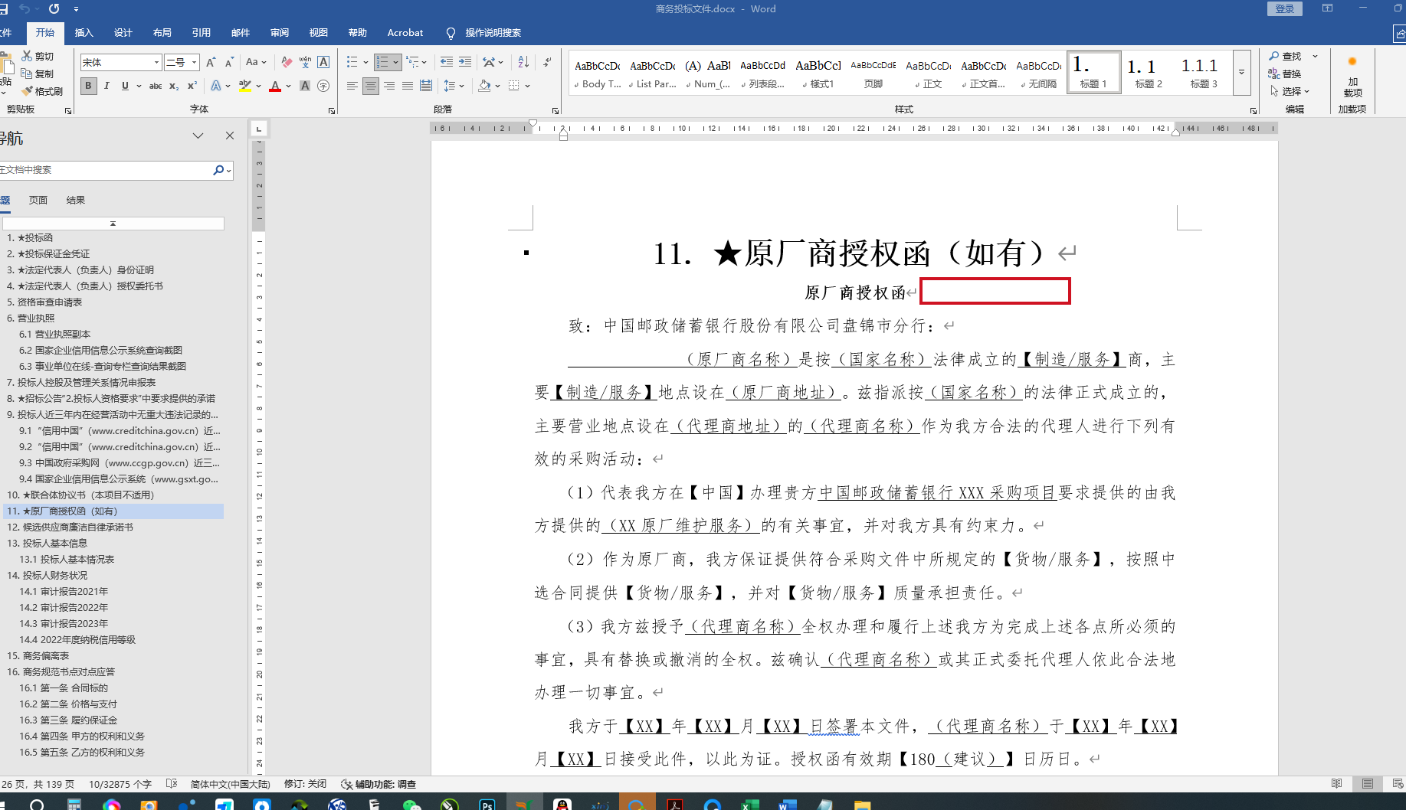Open the Change Case (Aa) dropdown
This screenshot has width=1406, height=810.
coord(256,62)
